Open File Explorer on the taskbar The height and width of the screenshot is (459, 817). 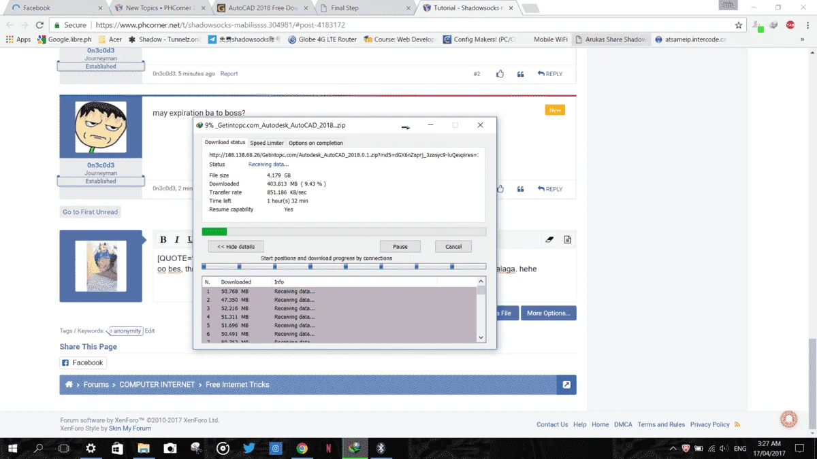point(144,448)
